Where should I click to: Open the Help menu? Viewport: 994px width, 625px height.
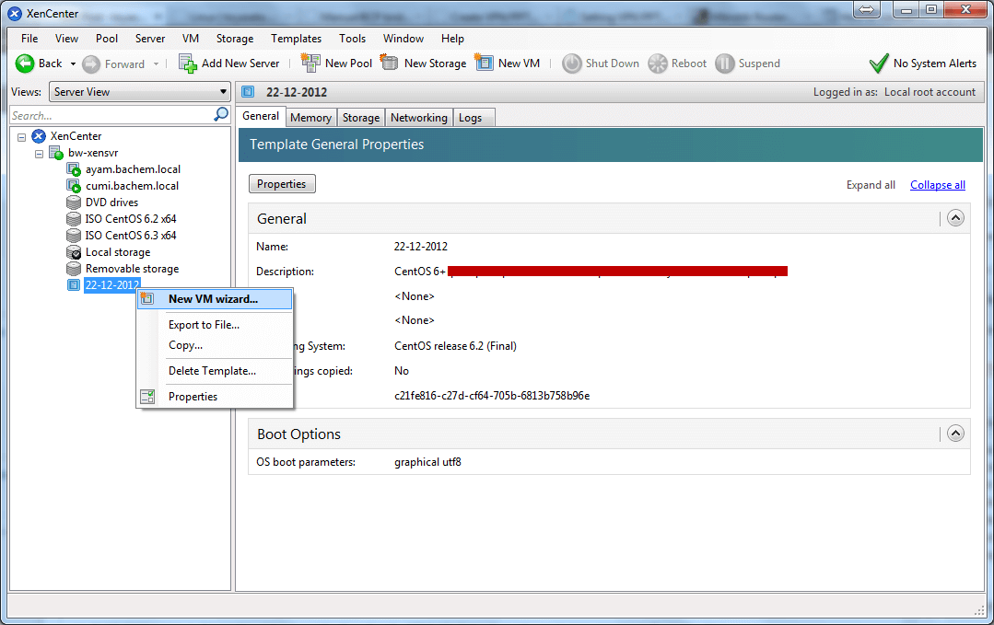(x=452, y=39)
